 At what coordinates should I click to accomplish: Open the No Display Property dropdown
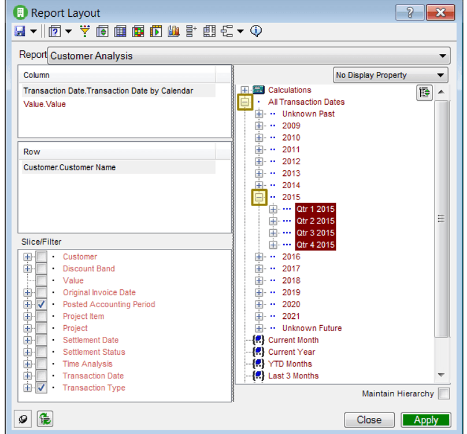(x=390, y=75)
